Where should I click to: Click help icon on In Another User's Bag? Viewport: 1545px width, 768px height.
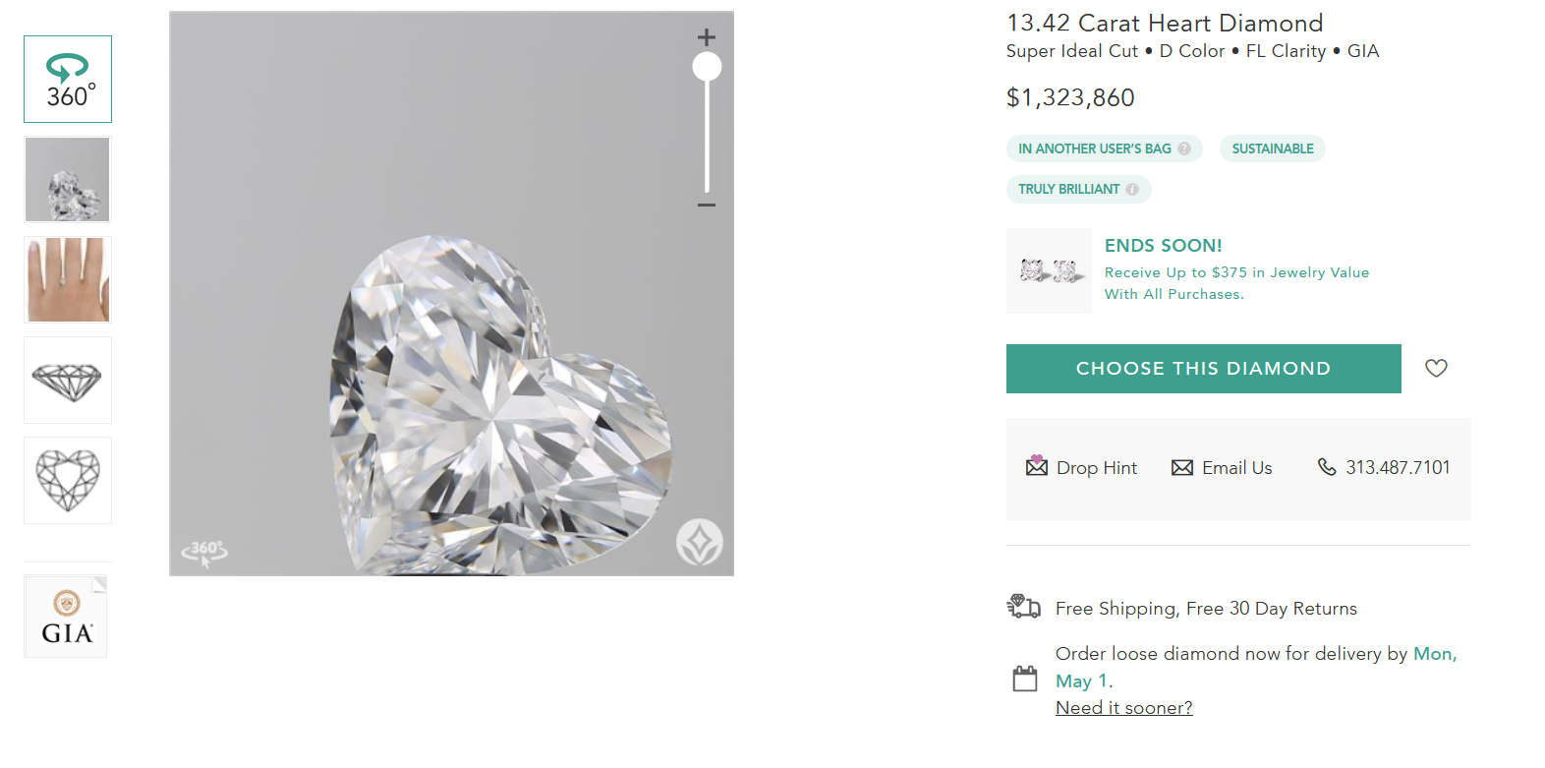click(1184, 148)
